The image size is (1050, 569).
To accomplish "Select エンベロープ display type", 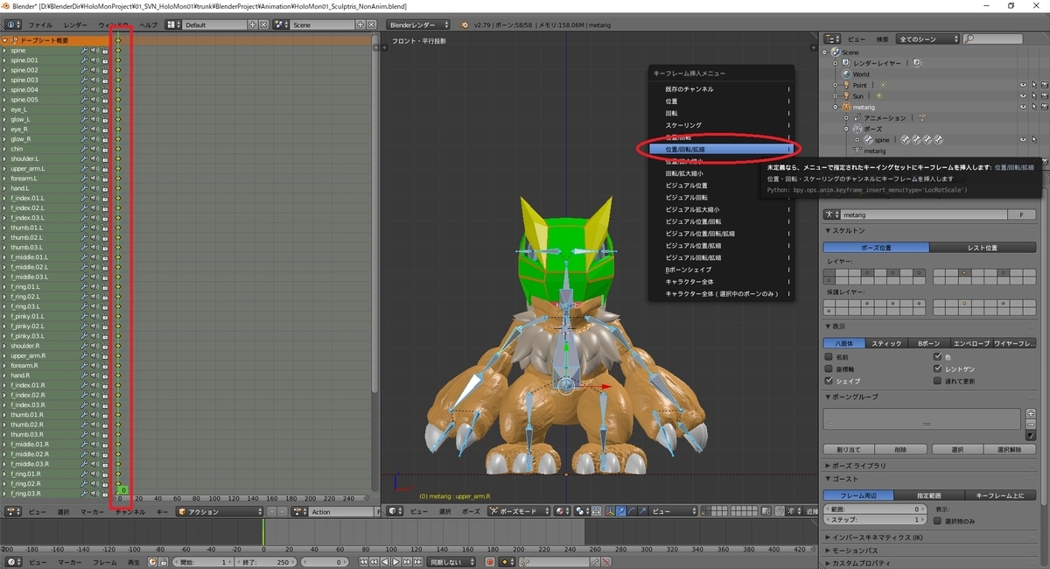I will [x=971, y=343].
